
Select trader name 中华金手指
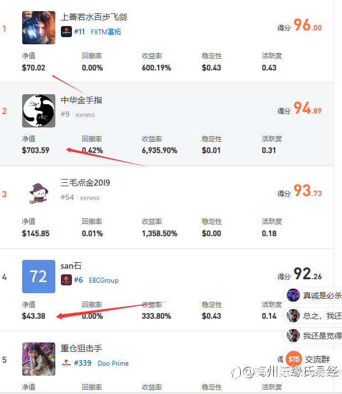click(x=81, y=100)
